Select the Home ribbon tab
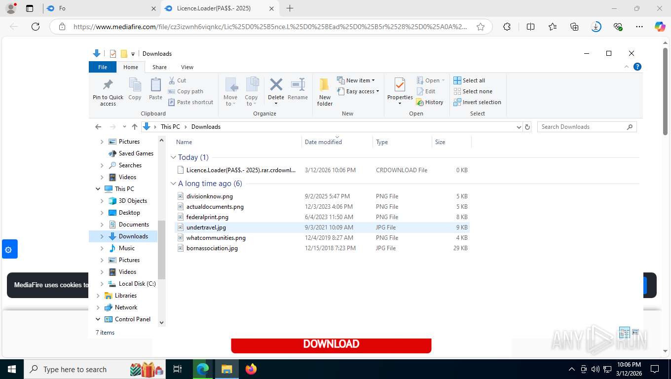The height and width of the screenshot is (379, 671). [131, 67]
